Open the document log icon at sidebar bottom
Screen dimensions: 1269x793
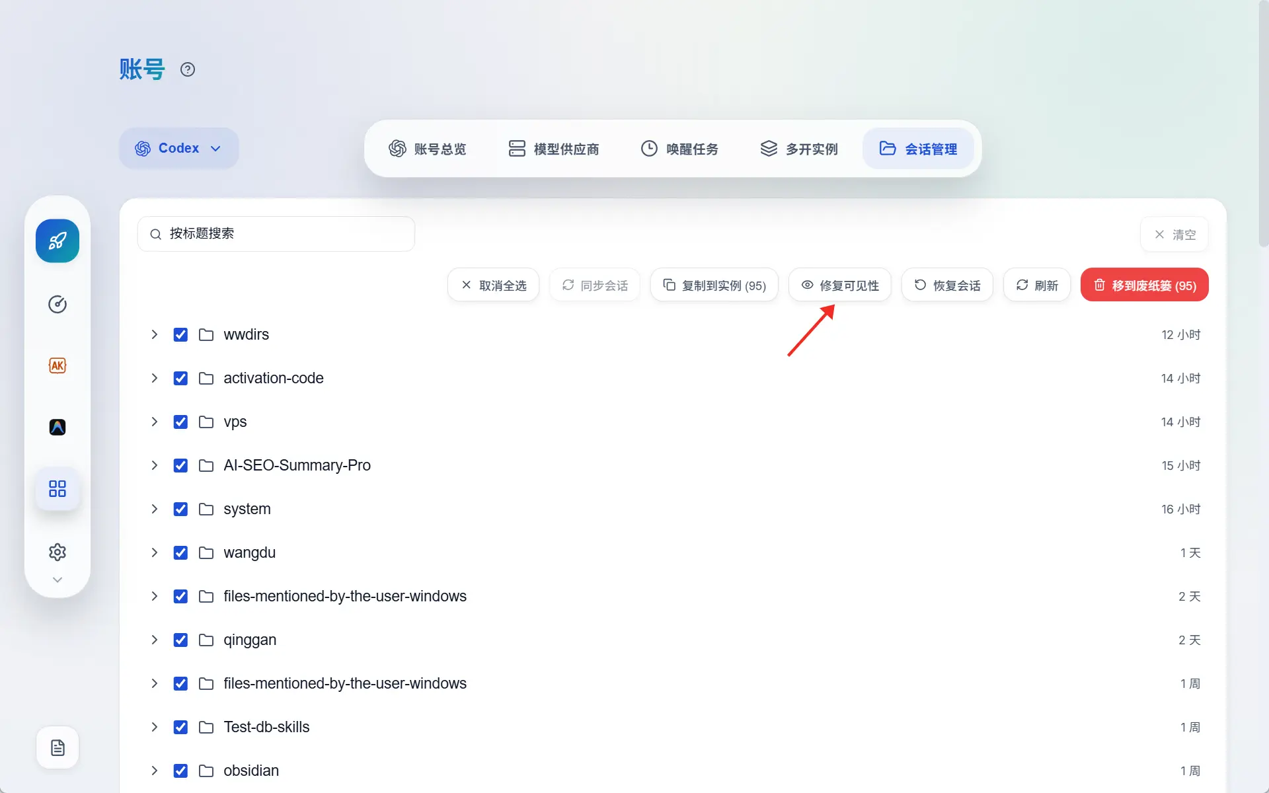(x=58, y=747)
